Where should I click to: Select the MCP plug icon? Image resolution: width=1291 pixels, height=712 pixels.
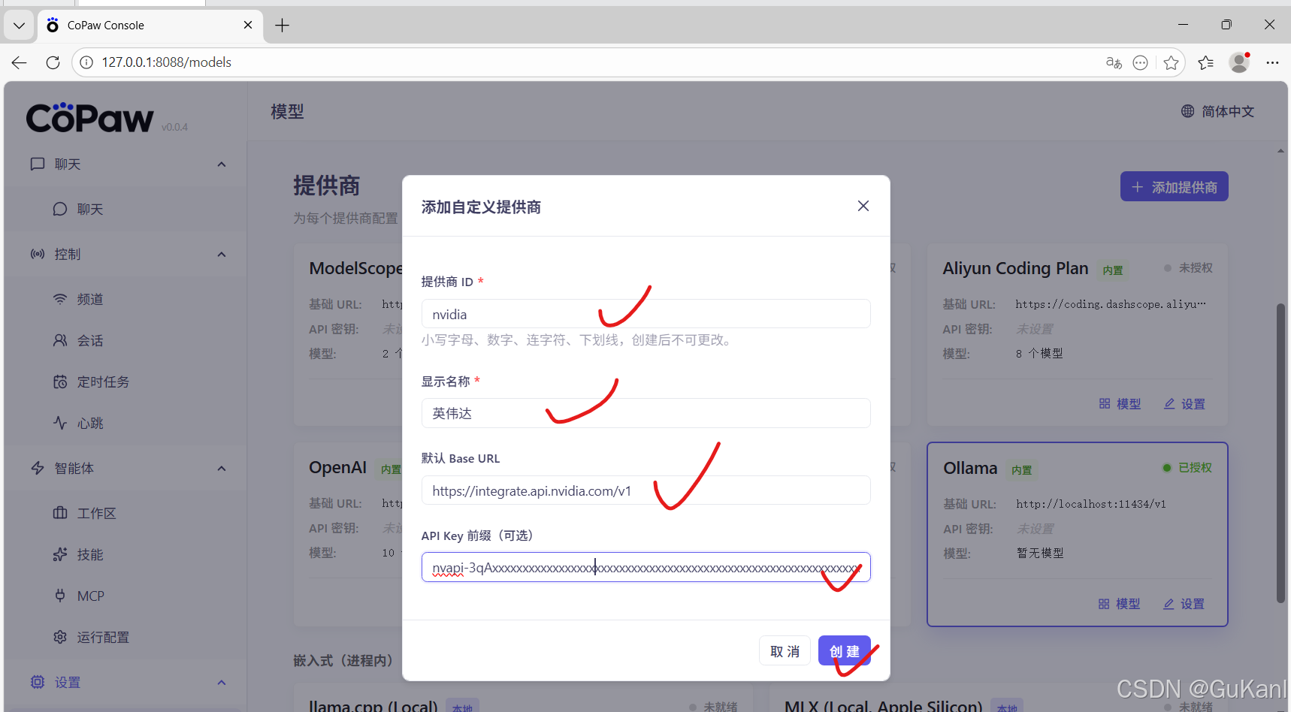[60, 595]
